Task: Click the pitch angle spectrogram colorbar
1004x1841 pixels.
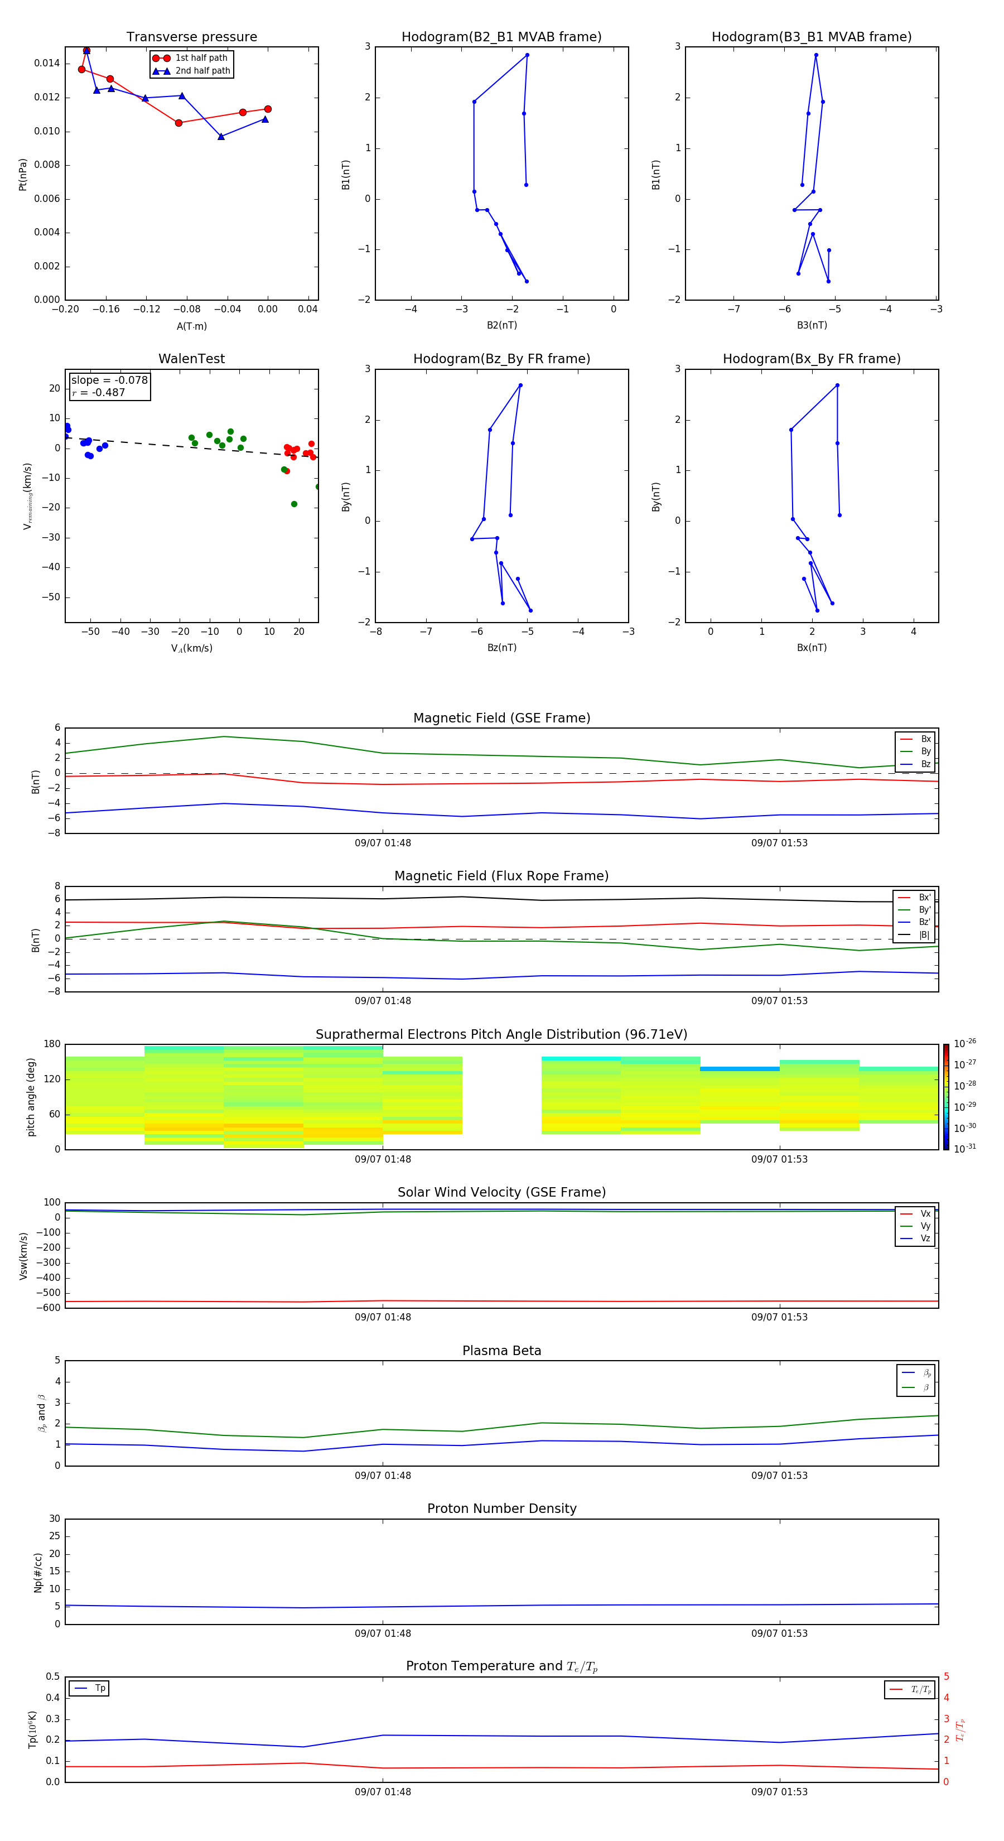Action: point(945,1097)
